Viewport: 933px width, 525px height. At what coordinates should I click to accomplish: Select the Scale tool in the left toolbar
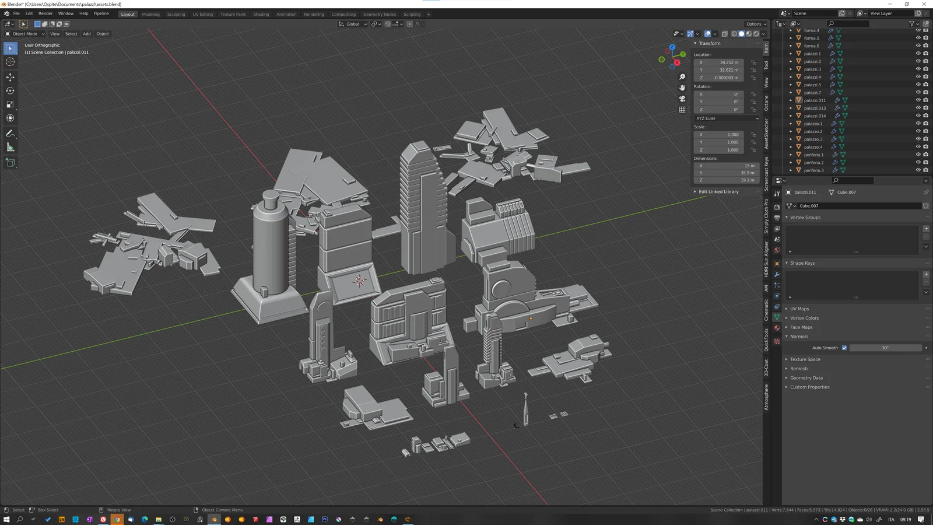pos(10,104)
